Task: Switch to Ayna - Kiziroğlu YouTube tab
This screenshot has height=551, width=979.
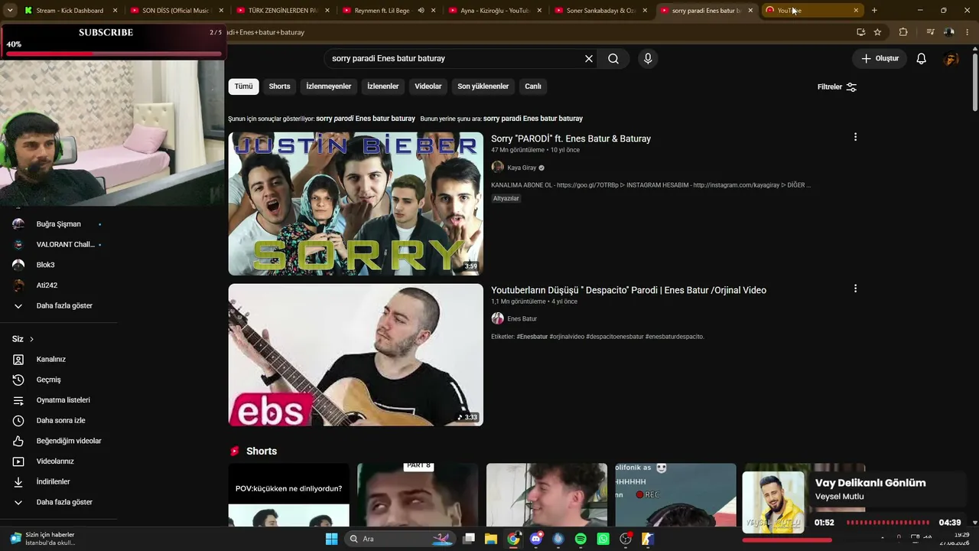Action: coord(494,11)
